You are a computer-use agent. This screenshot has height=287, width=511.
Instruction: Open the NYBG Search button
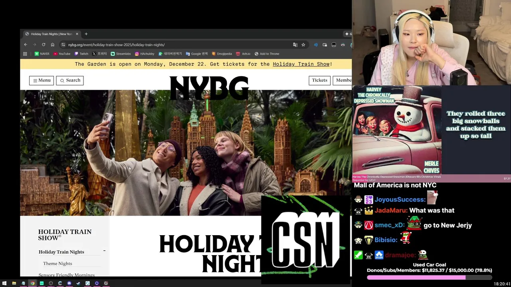click(70, 80)
